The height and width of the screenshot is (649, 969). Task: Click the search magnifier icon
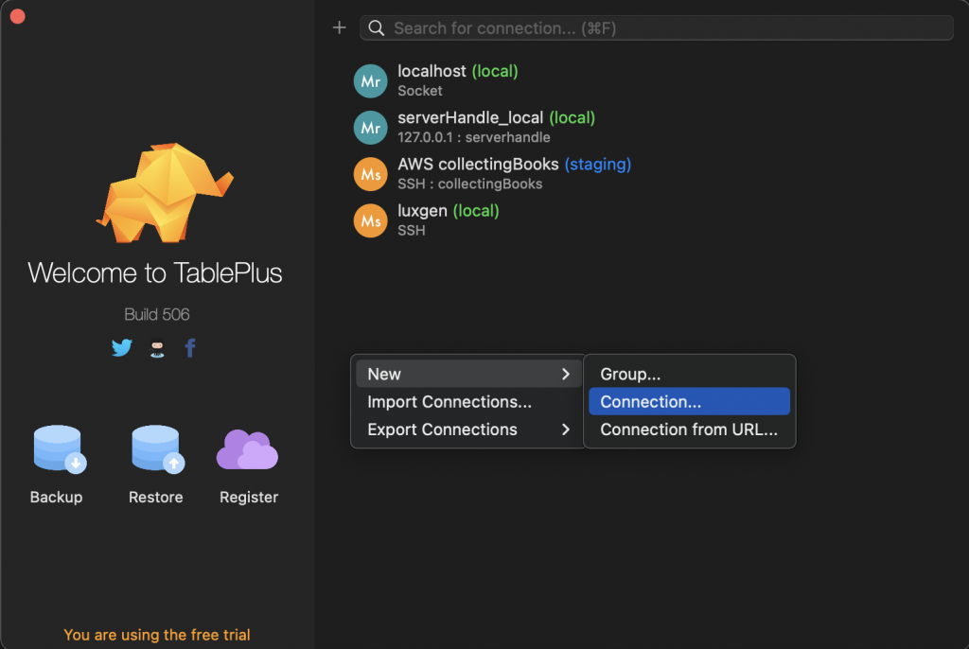(377, 27)
